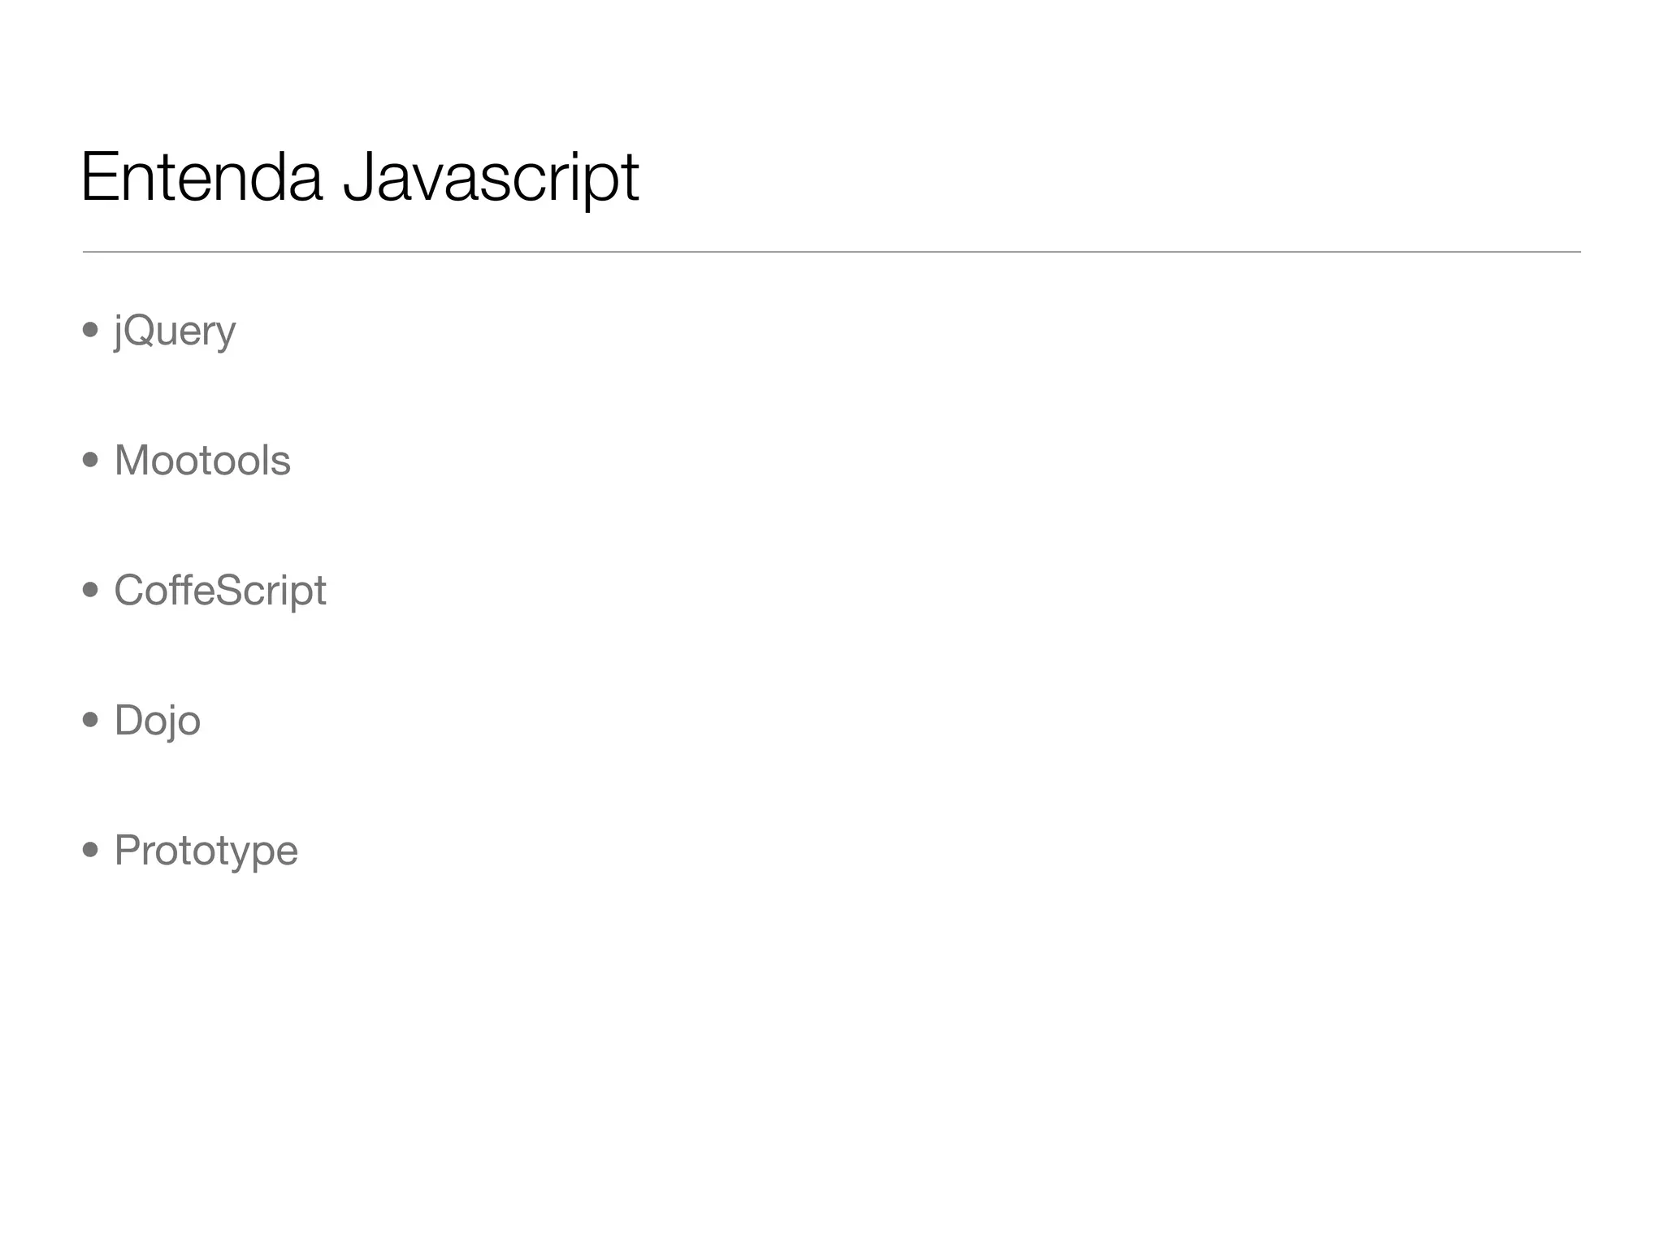Click the capital E in Entenda title
This screenshot has height=1248, width=1664.
click(x=98, y=177)
